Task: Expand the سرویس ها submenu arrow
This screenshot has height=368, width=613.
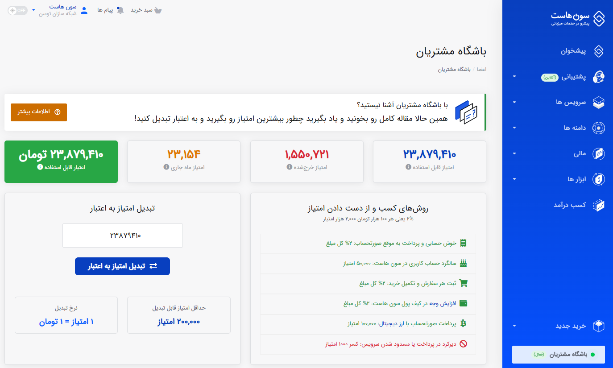Action: [x=514, y=103]
